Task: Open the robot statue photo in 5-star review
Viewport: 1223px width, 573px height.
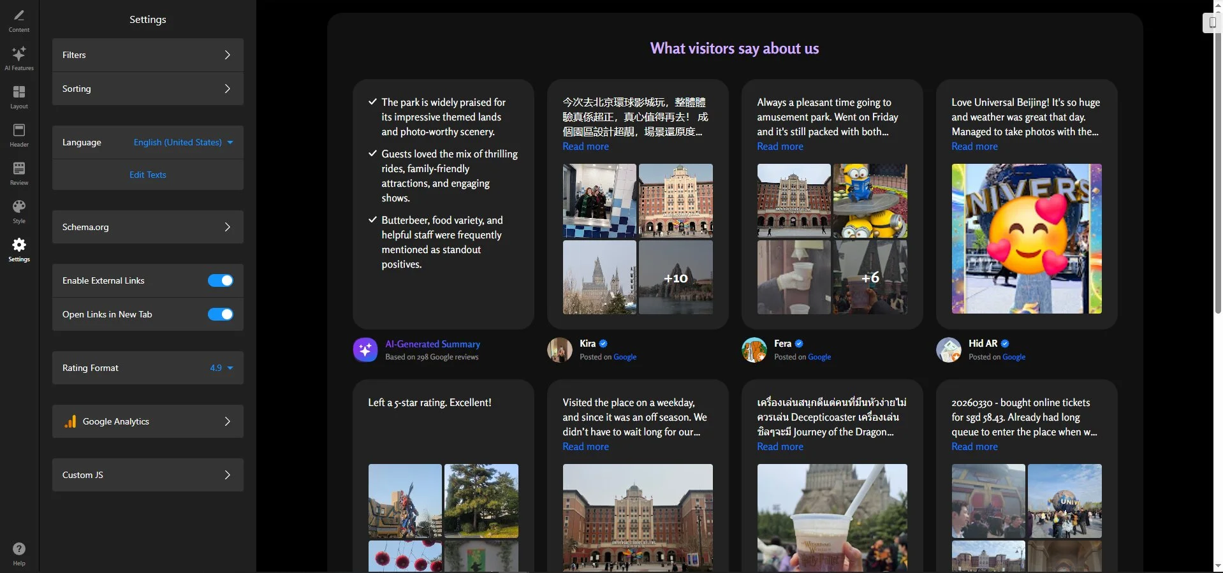Action: click(x=405, y=501)
